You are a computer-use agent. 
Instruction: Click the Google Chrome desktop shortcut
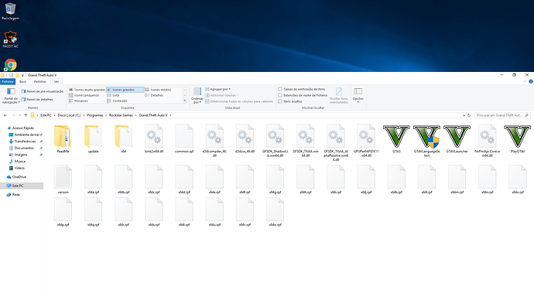coord(10,65)
